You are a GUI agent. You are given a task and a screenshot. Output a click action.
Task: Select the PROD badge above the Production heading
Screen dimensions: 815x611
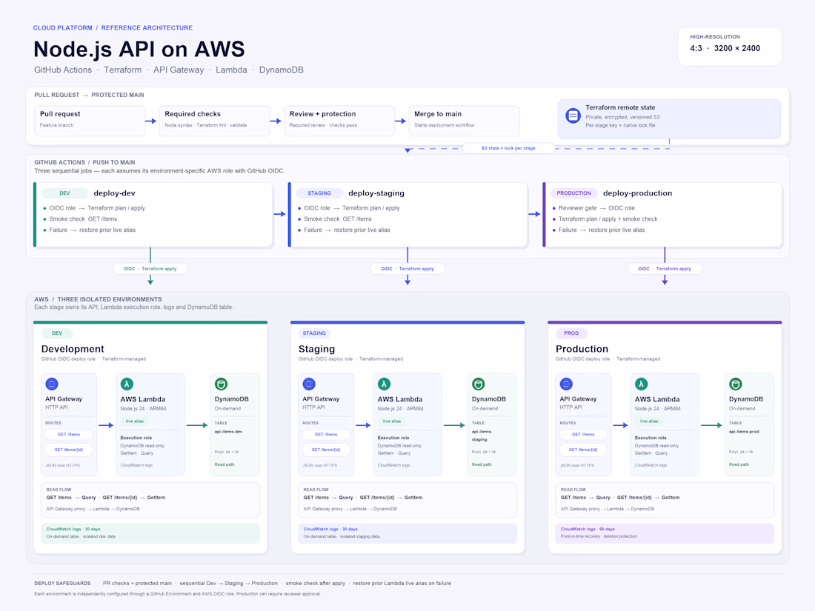pos(571,333)
